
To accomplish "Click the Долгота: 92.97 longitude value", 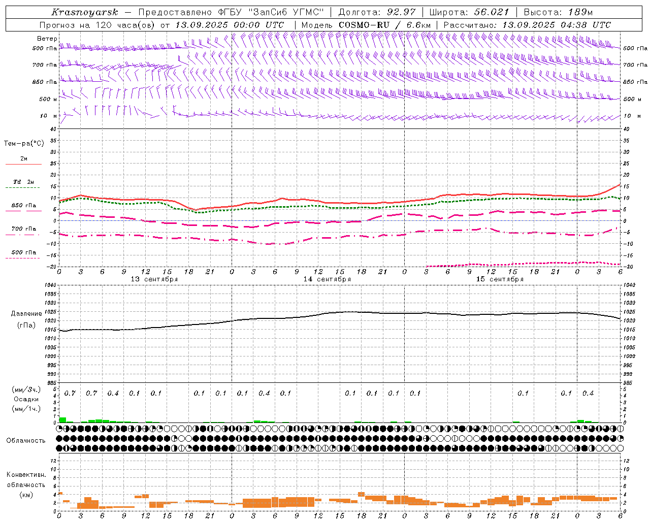I will 377,12.
